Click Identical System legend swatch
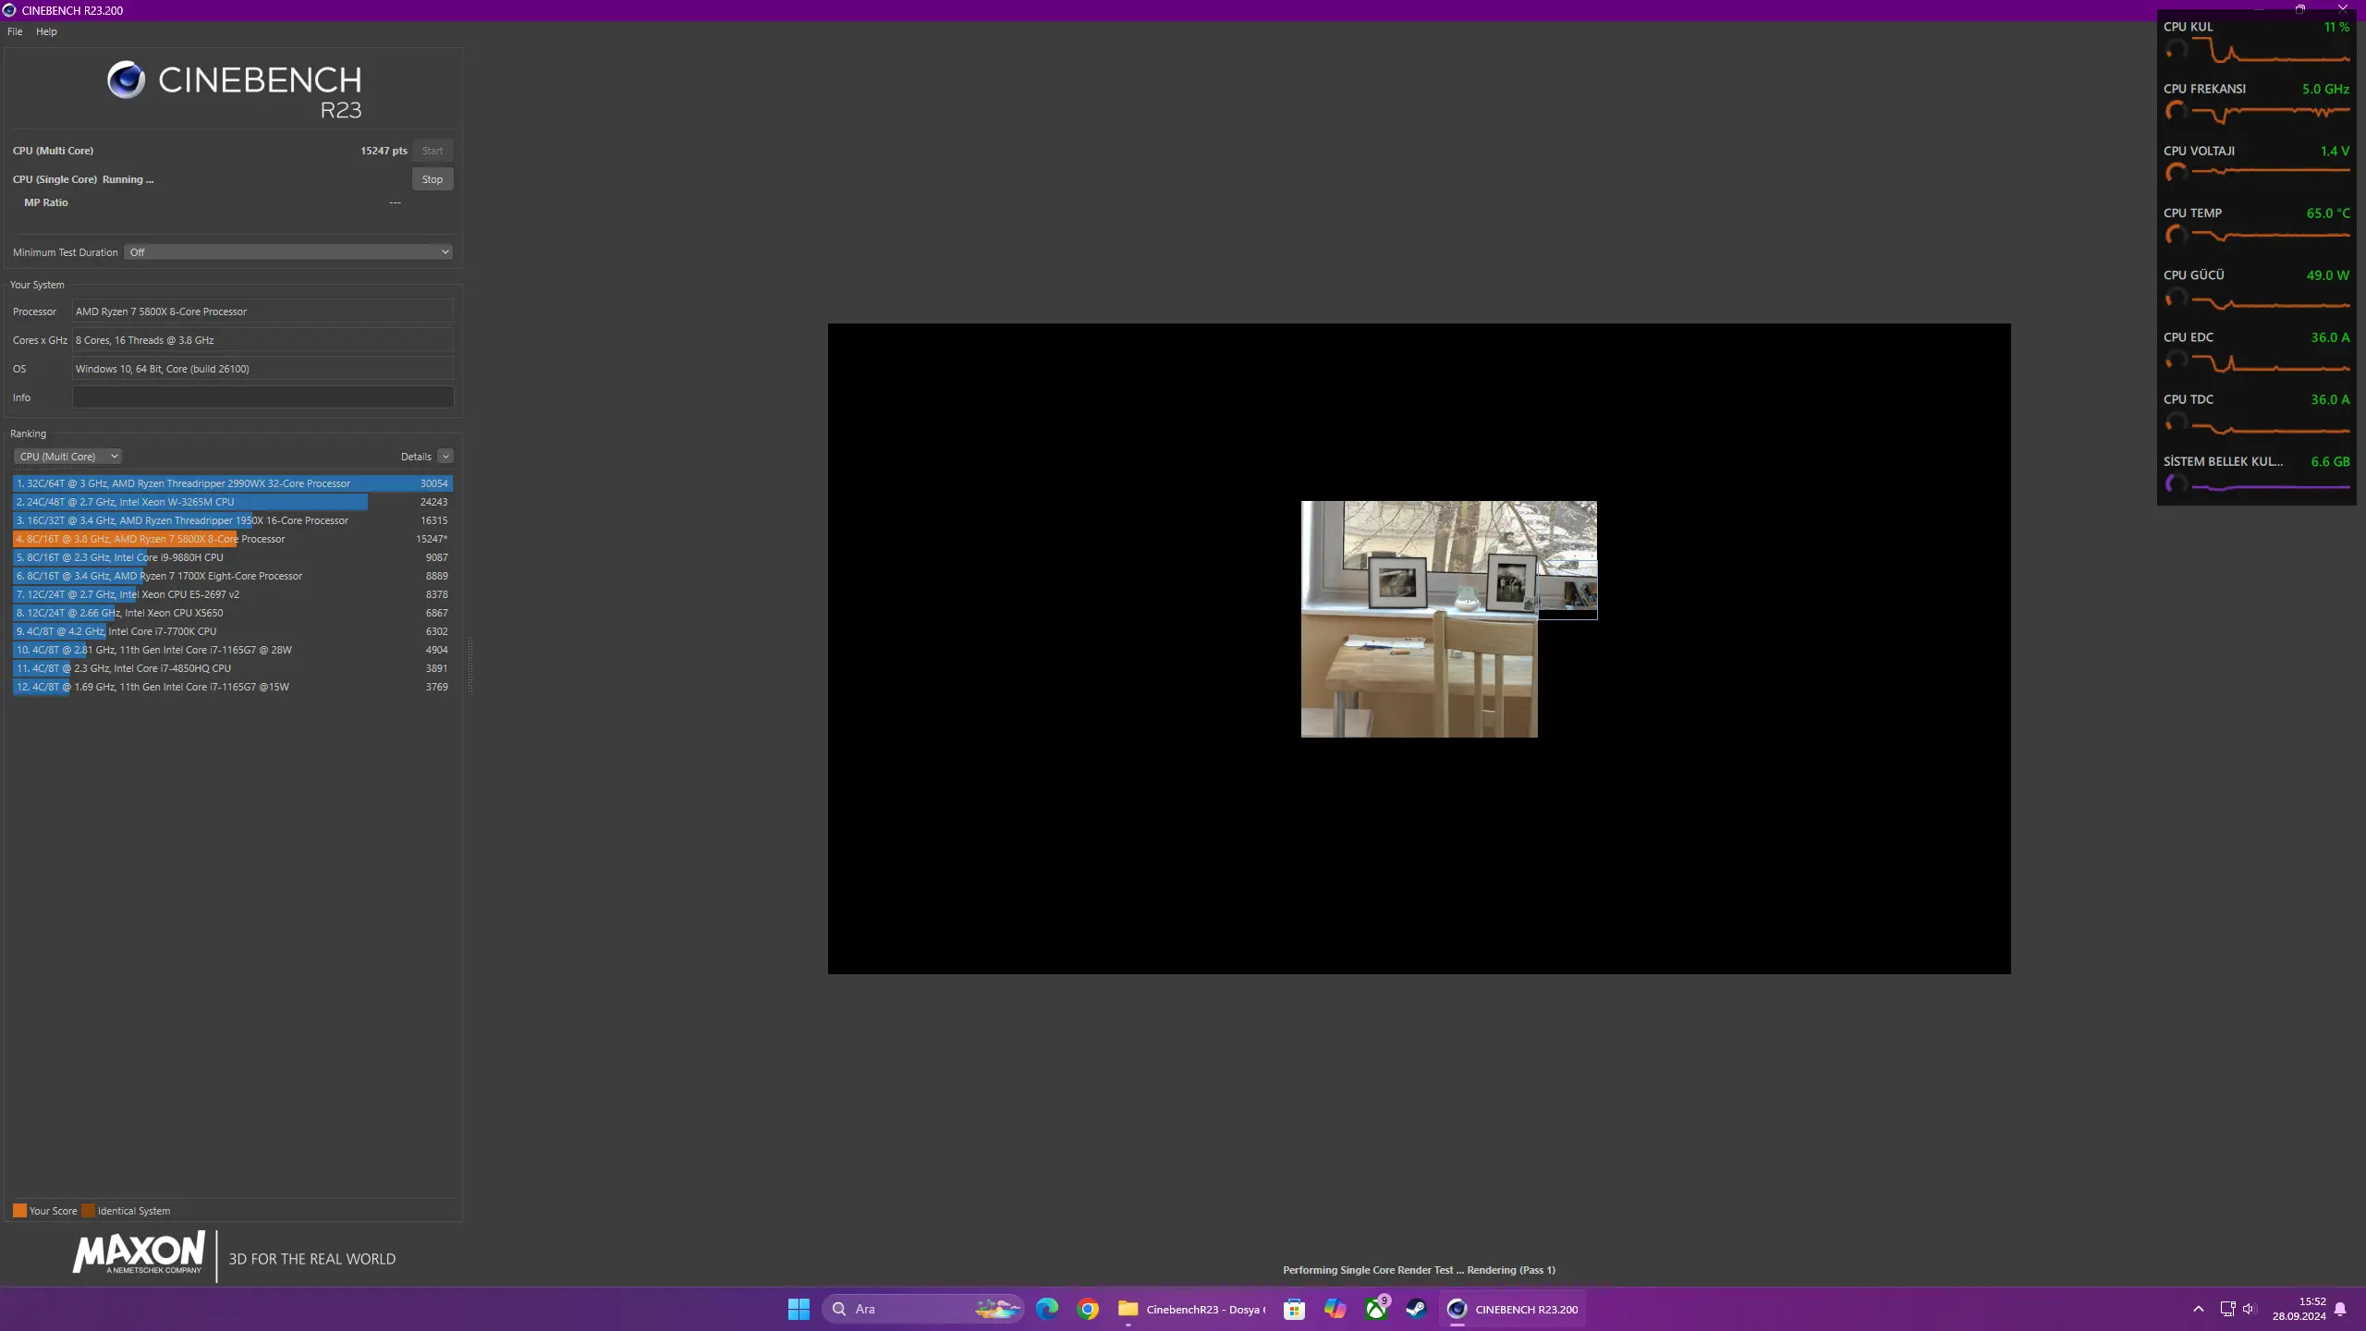2366x1331 pixels. pos(88,1211)
